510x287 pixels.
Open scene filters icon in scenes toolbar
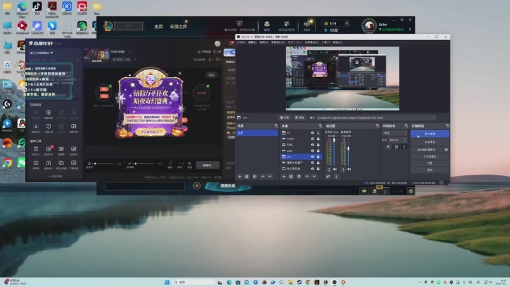[x=254, y=177]
